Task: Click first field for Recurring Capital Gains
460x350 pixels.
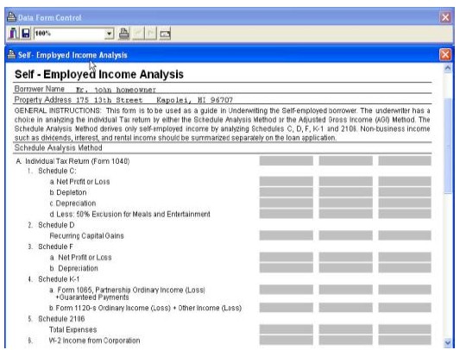Action: click(286, 235)
